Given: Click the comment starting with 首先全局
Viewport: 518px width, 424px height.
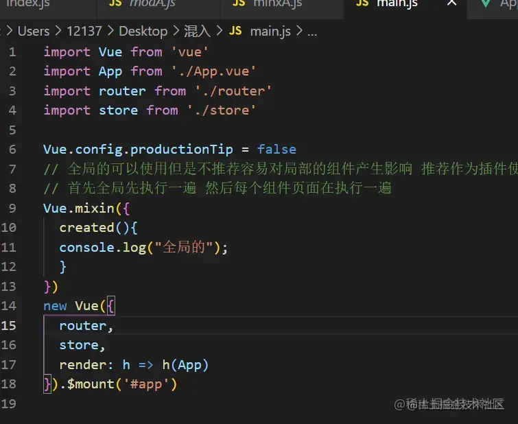Looking at the screenshot, I should click(217, 189).
